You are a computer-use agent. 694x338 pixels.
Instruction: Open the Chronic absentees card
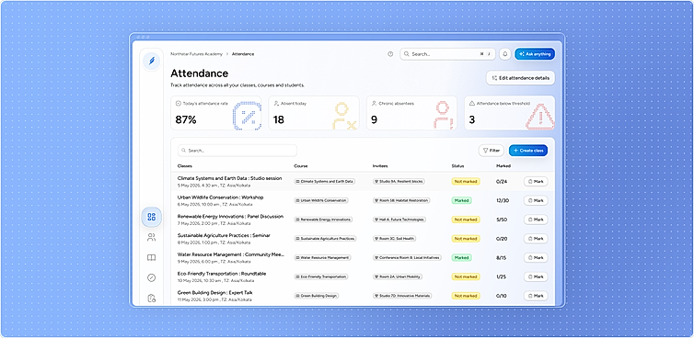[x=411, y=113]
